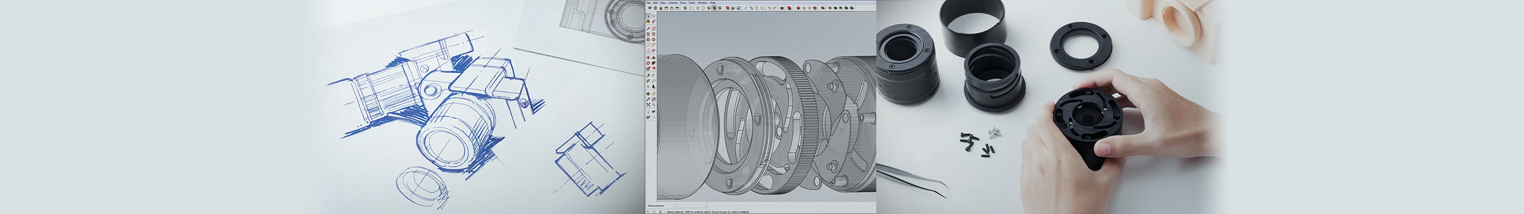Select the arrow Select tool in left toolbar
Image resolution: width=1524 pixels, height=214 pixels.
coord(648,16)
